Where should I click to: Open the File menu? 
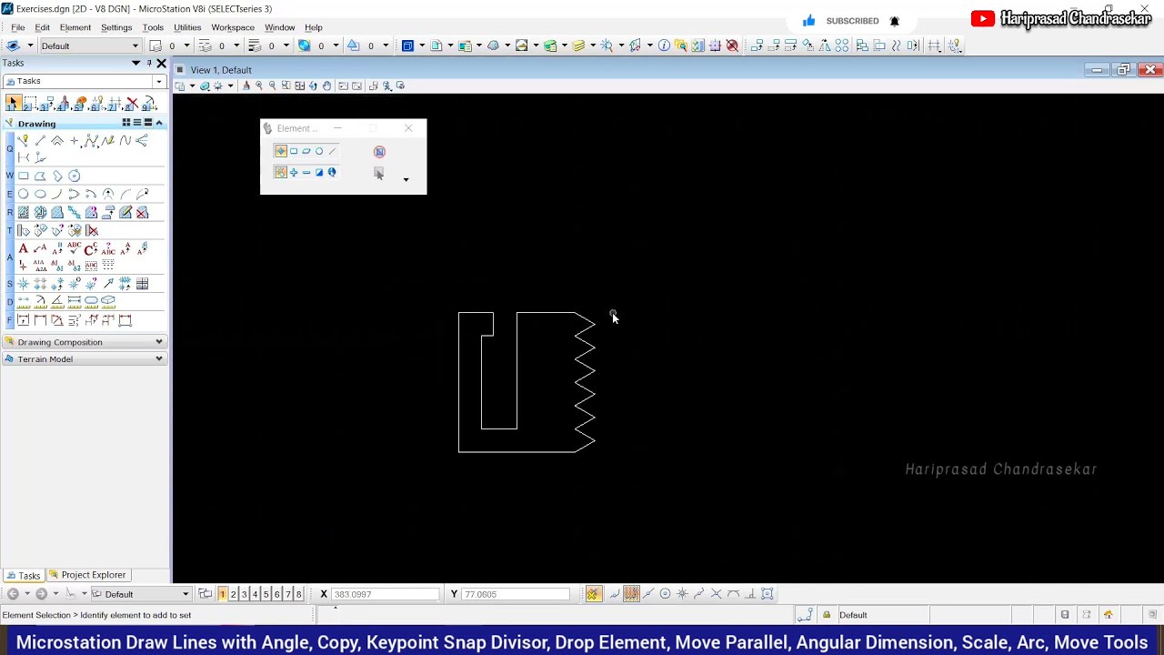point(18,27)
